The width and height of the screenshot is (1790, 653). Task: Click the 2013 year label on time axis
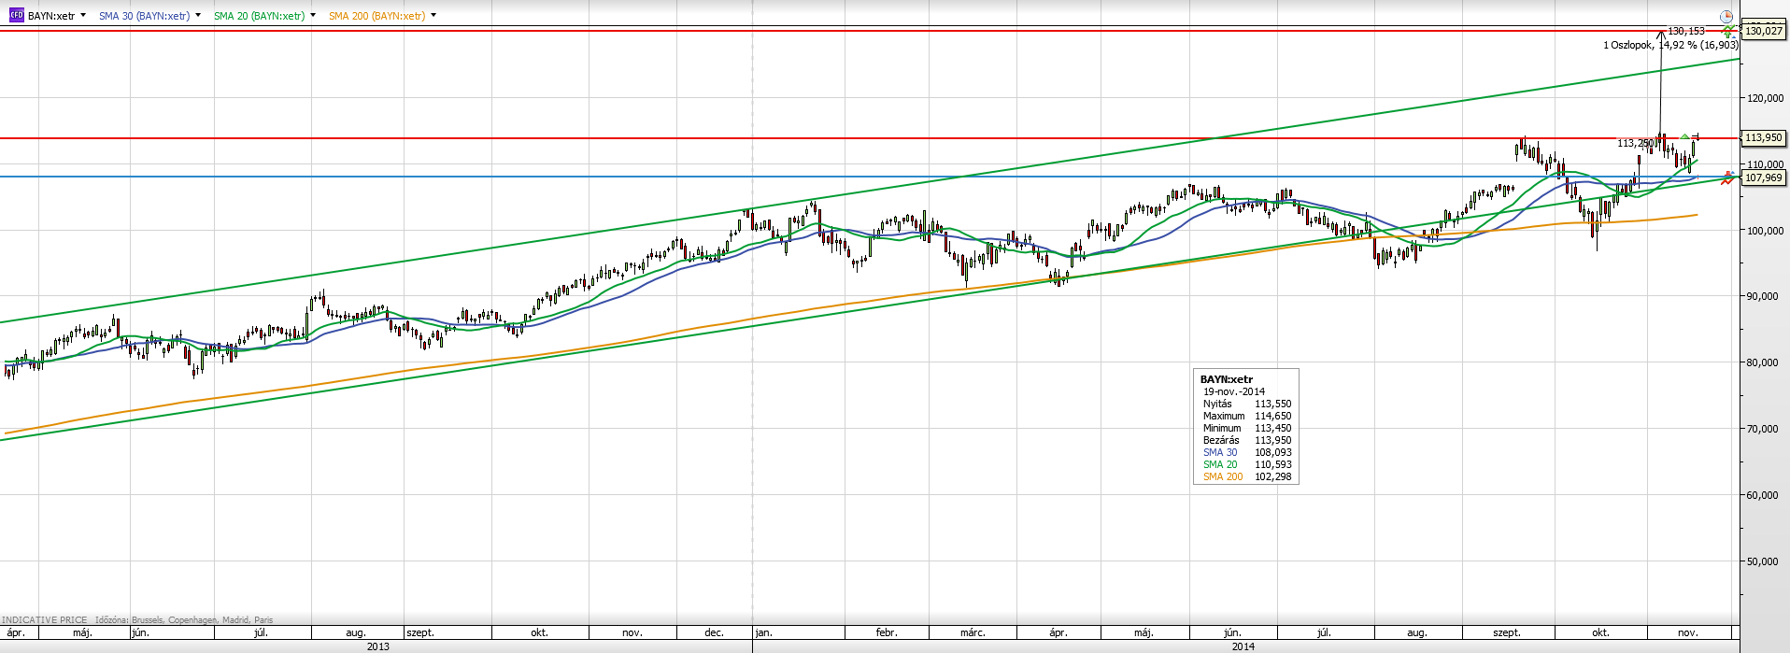[378, 646]
